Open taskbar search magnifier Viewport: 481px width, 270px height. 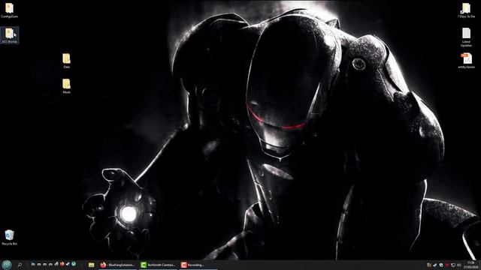tap(20, 265)
